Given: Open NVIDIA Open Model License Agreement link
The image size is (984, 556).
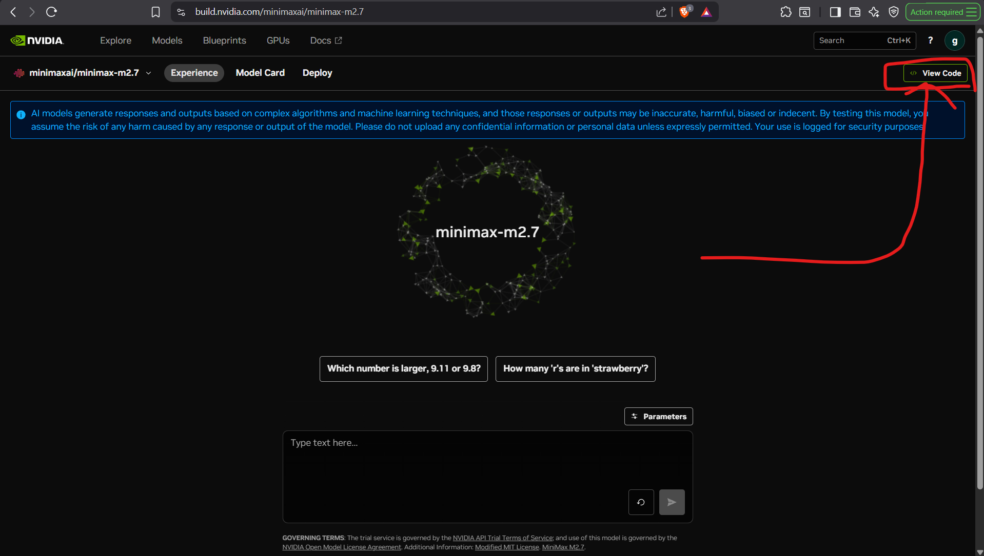Looking at the screenshot, I should (342, 547).
